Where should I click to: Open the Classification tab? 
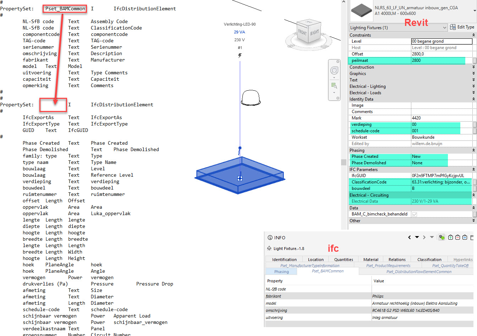429,259
